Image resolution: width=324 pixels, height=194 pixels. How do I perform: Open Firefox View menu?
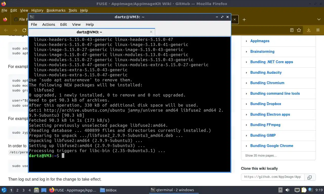pos(24,10)
